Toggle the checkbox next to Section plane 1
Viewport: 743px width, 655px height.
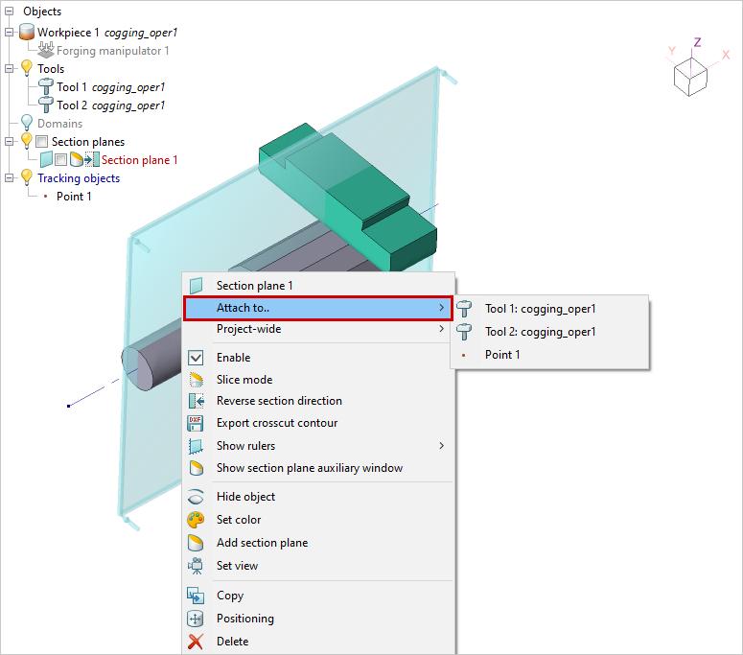[60, 160]
